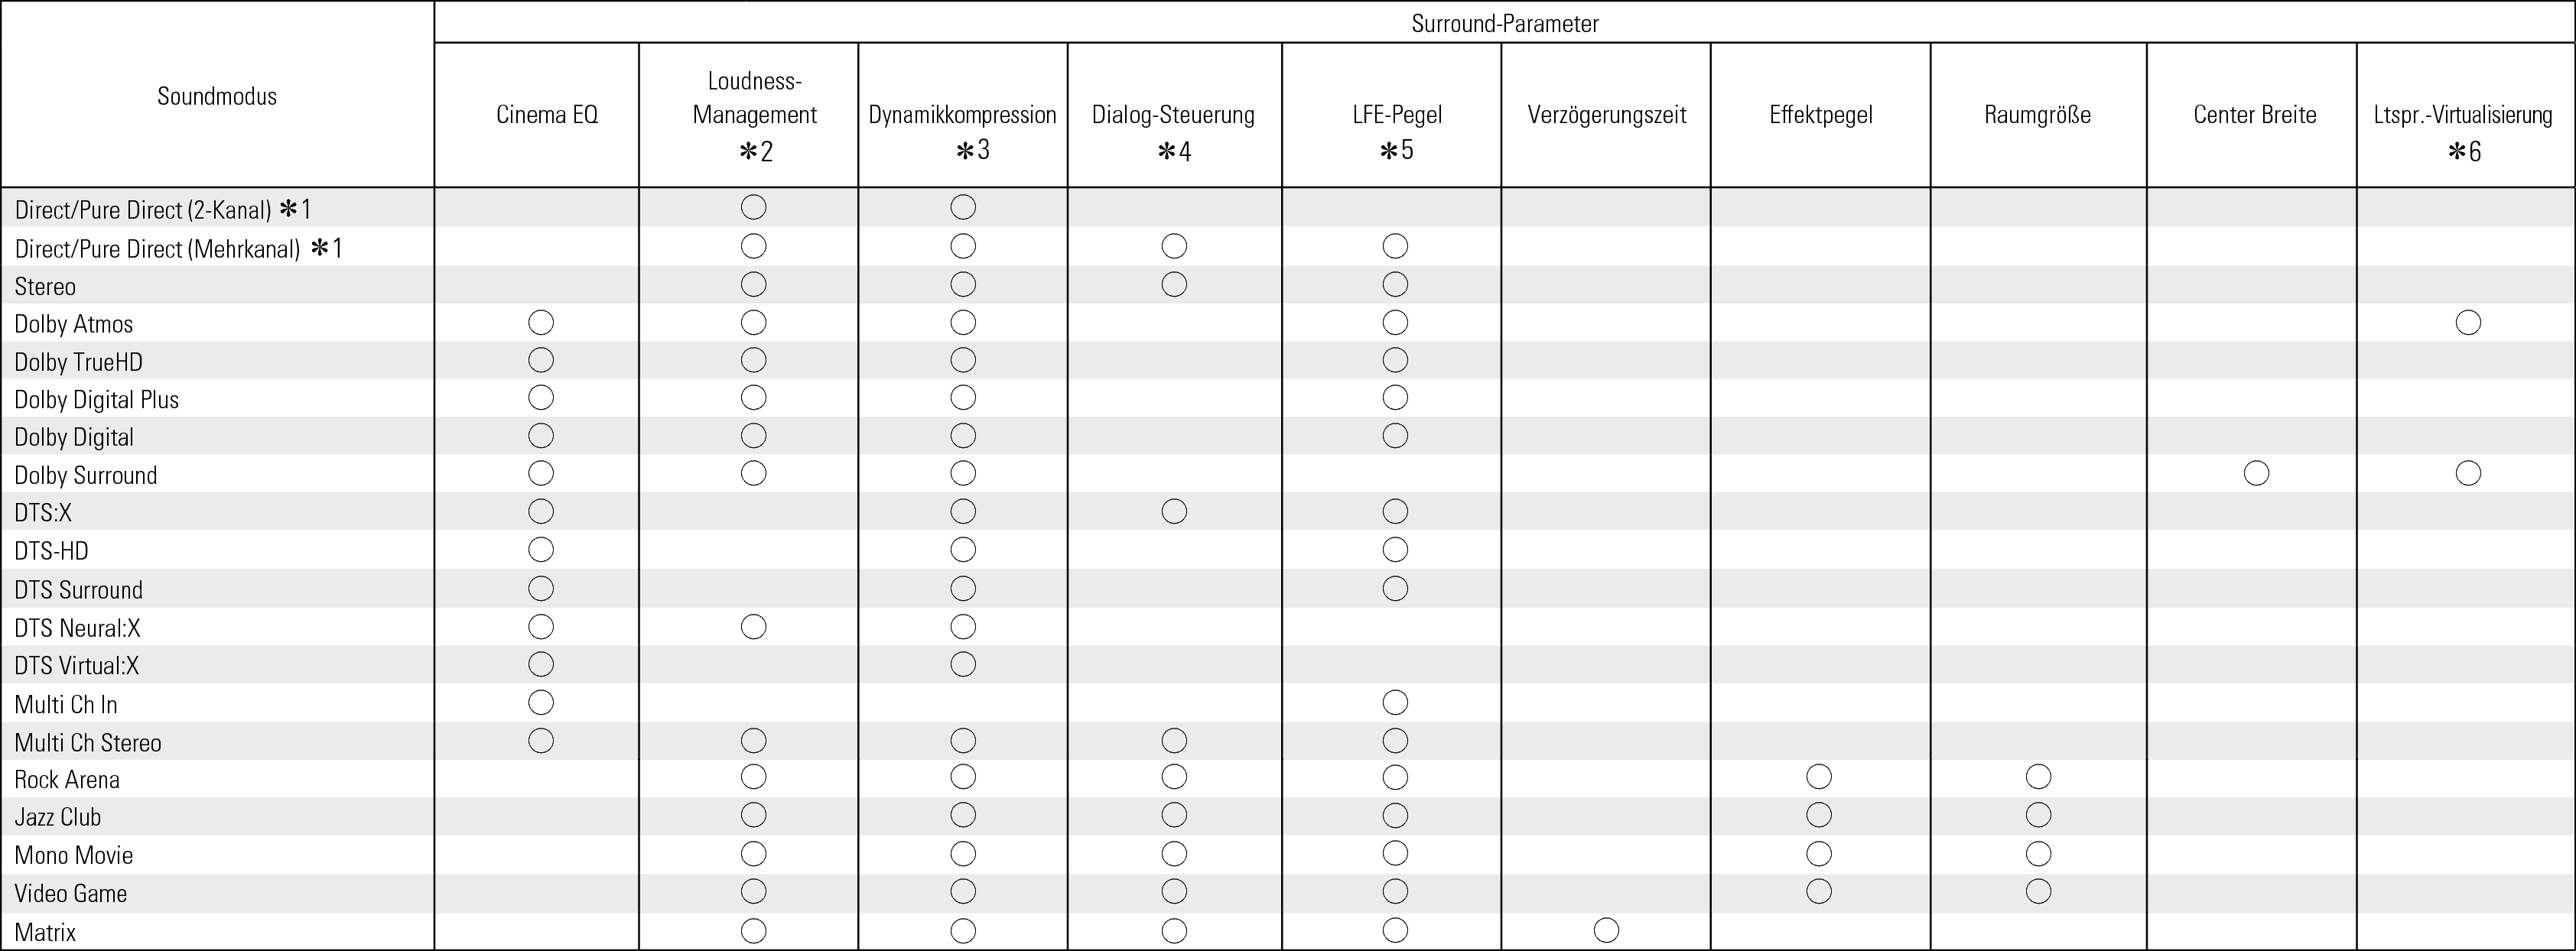Click the Verzögerungszeit circle in the Matrix row
The width and height of the screenshot is (2576, 951).
1606,930
